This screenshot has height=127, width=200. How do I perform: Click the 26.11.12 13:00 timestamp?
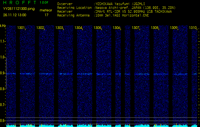click(15, 15)
